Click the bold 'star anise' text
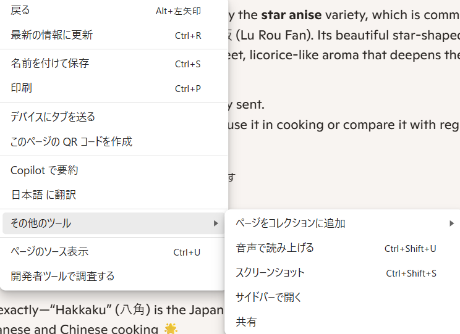Screen dimensions: 460x334 point(291,15)
